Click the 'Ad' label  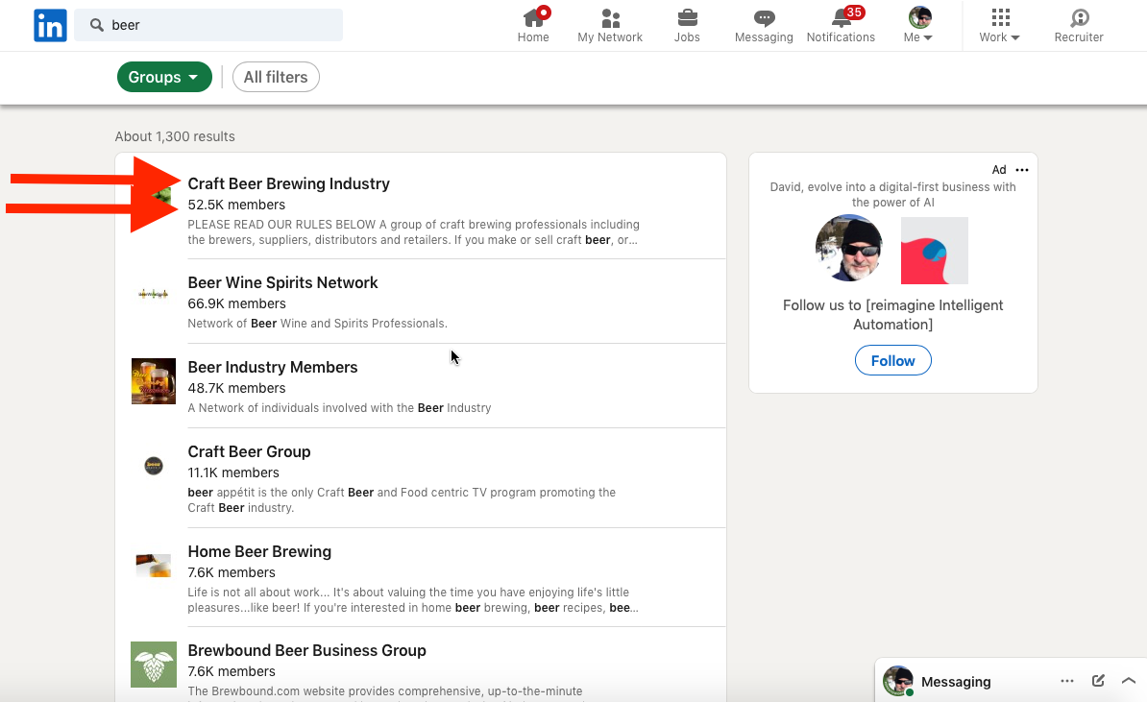click(x=999, y=170)
